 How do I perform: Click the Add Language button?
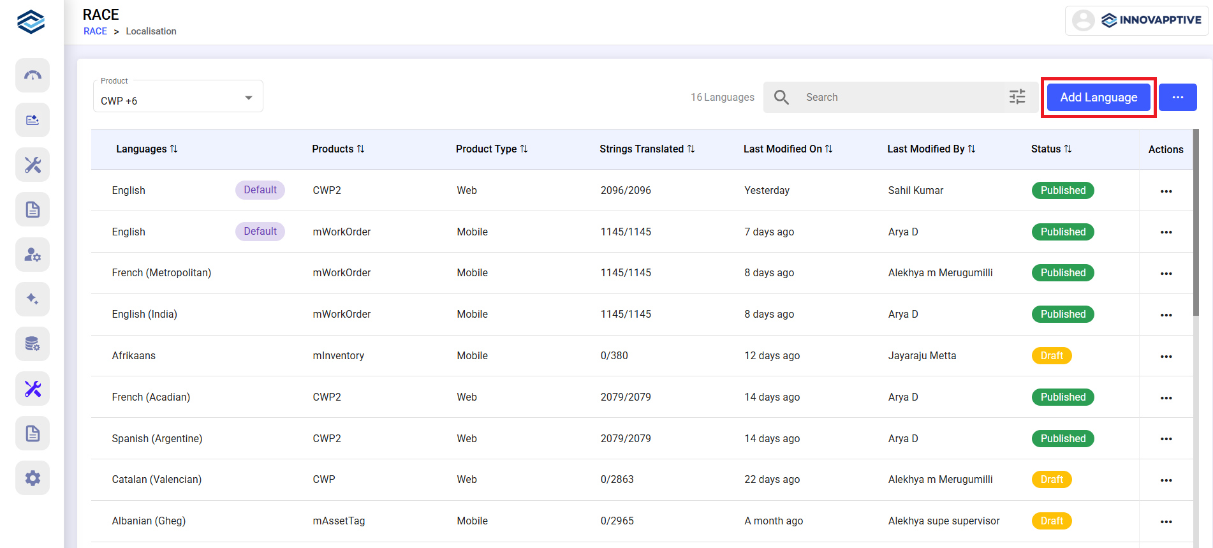(x=1098, y=98)
